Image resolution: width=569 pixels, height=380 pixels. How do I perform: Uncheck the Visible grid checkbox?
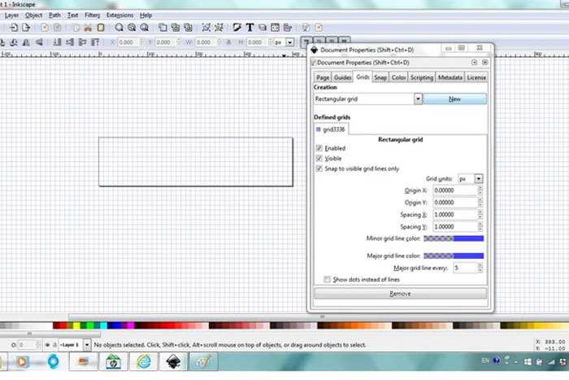point(319,158)
